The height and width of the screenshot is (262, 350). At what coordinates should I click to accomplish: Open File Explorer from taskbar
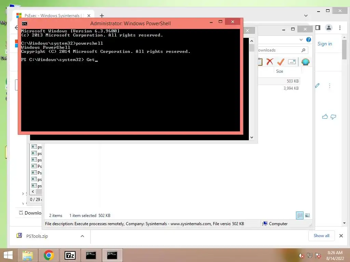click(27, 255)
